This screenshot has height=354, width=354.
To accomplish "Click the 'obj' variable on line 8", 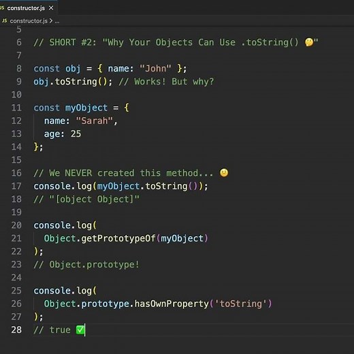I will point(73,69).
